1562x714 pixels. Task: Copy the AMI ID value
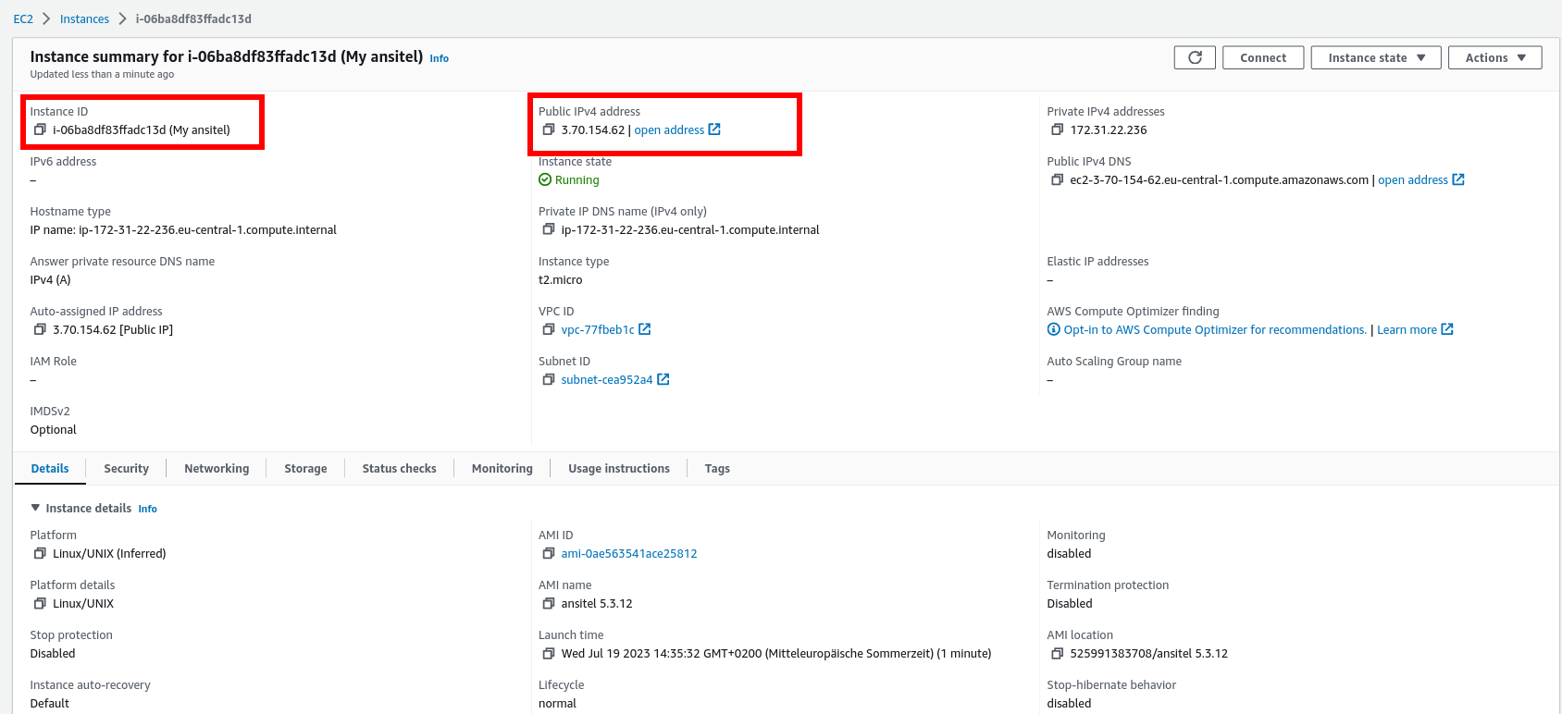549,554
